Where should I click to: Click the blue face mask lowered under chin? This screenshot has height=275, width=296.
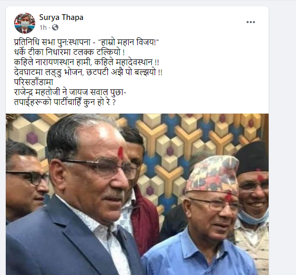(253, 217)
